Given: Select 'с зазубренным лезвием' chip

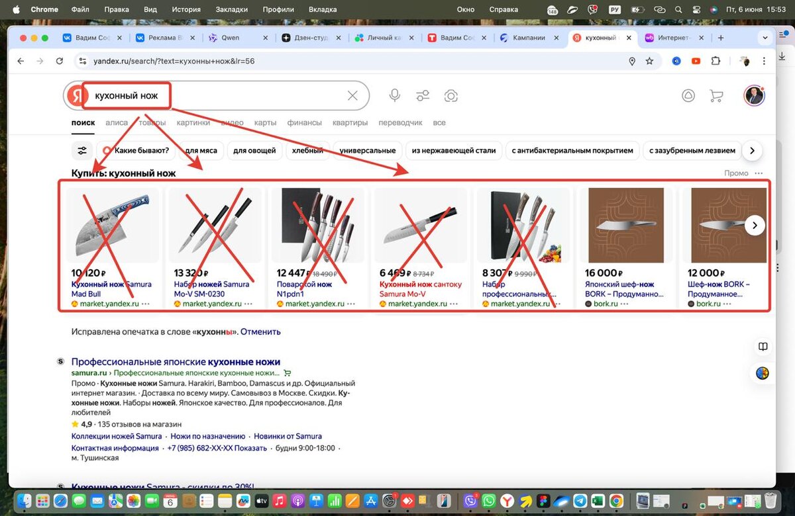Looking at the screenshot, I should tap(692, 151).
